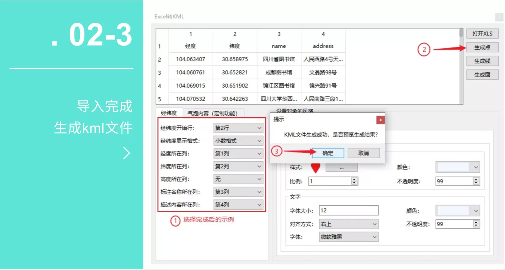505x270 pixels.
Task: Click the 生成点 button
Action: tap(482, 47)
